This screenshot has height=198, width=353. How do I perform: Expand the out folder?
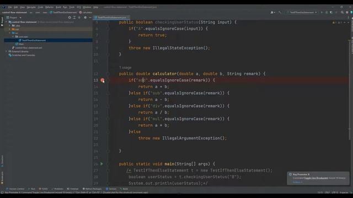tap(10, 29)
